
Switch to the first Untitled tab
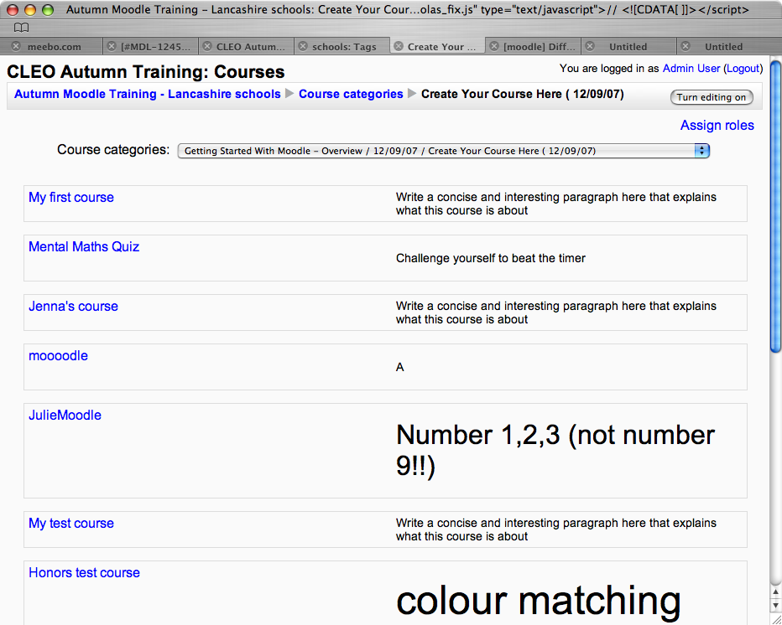(628, 47)
